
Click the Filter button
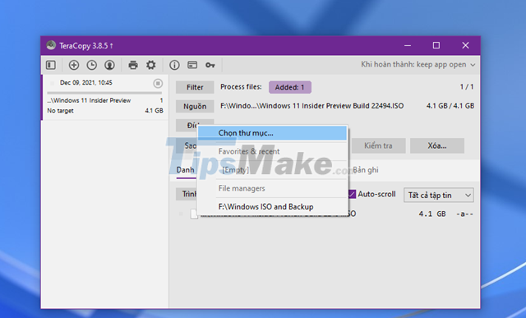click(x=195, y=87)
